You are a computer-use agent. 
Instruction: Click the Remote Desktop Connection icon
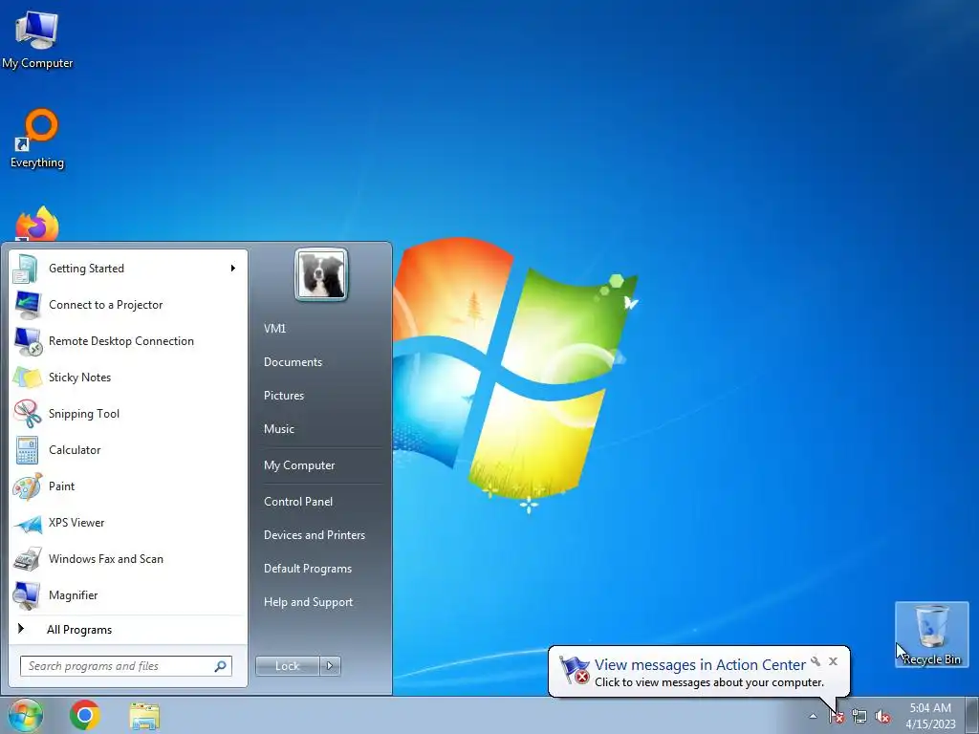(26, 341)
